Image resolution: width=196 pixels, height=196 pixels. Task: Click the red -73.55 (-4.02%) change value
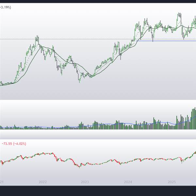pyautogui.click(x=14, y=143)
